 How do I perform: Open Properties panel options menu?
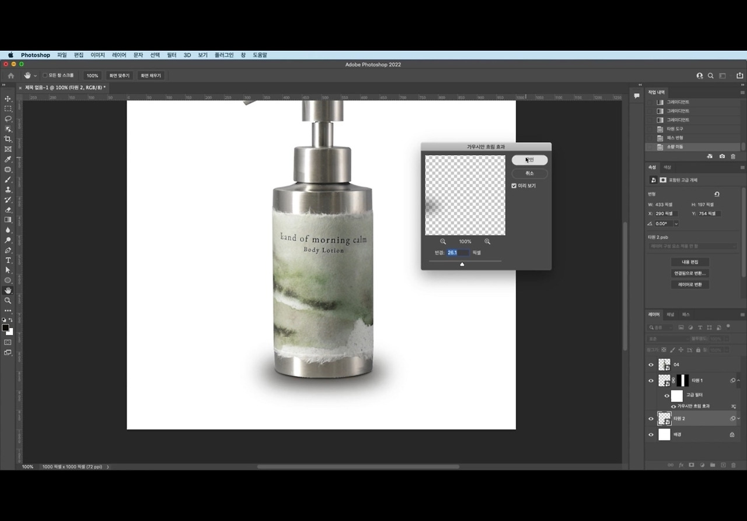point(742,167)
